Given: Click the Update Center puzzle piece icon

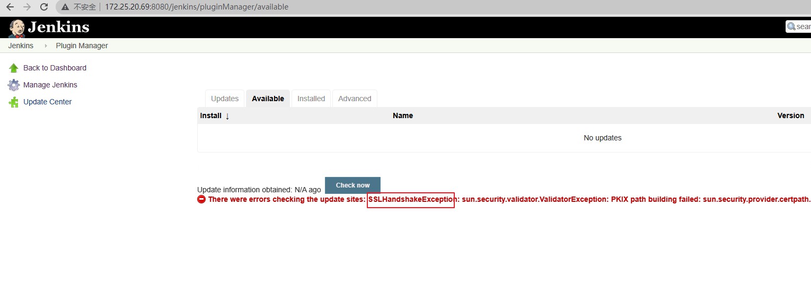Looking at the screenshot, I should pyautogui.click(x=14, y=102).
